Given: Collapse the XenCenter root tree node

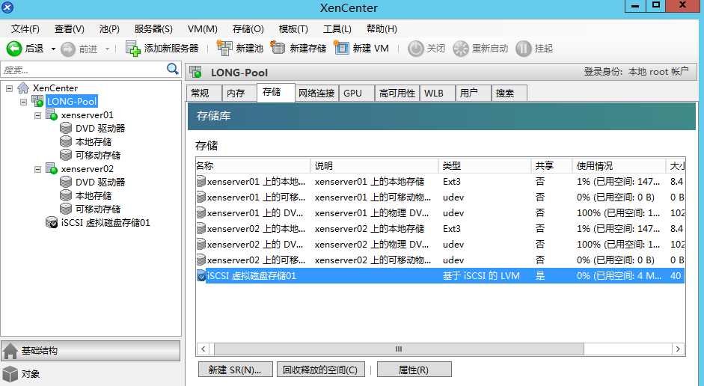Looking at the screenshot, I should (10, 88).
